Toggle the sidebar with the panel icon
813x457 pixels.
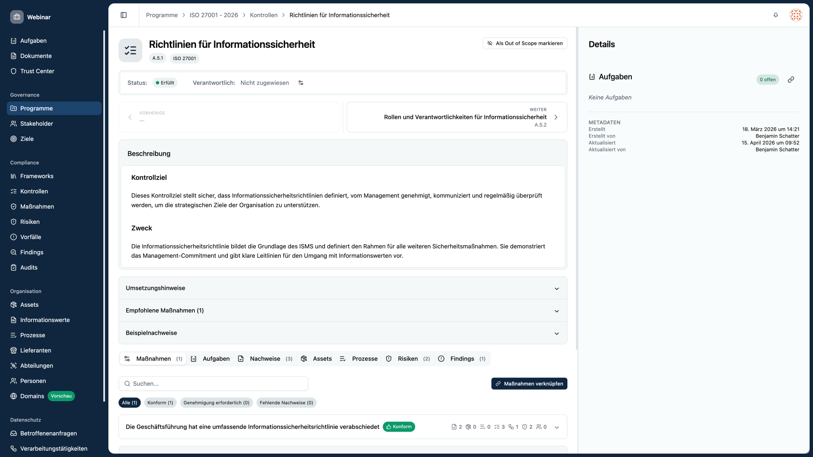pyautogui.click(x=124, y=15)
